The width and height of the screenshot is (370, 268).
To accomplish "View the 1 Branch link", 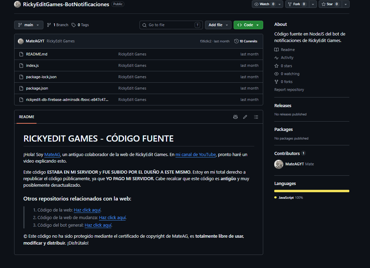I will click(x=58, y=25).
